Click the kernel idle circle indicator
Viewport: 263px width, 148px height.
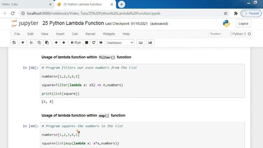249,34
